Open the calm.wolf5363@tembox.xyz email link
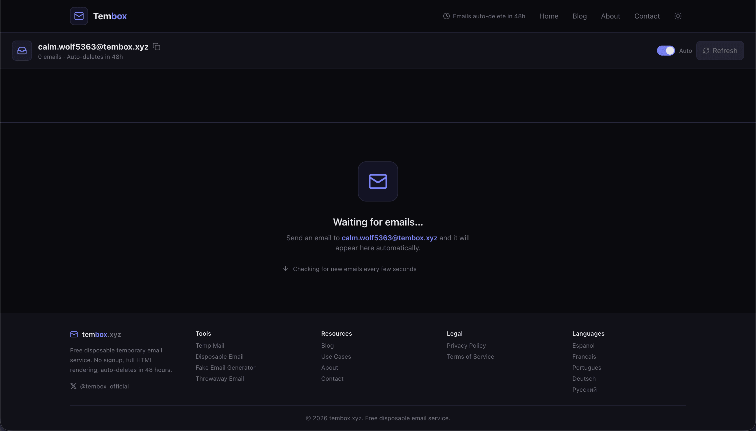 [389, 238]
